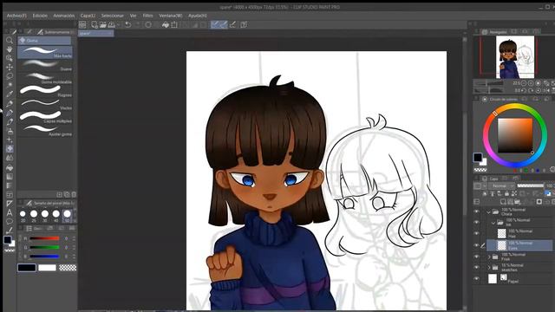The height and width of the screenshot is (312, 555).
Task: Toggle visibility of Ink folder
Action: (x=476, y=222)
